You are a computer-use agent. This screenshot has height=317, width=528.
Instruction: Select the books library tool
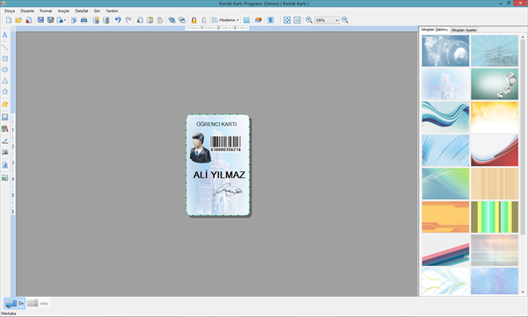4,129
